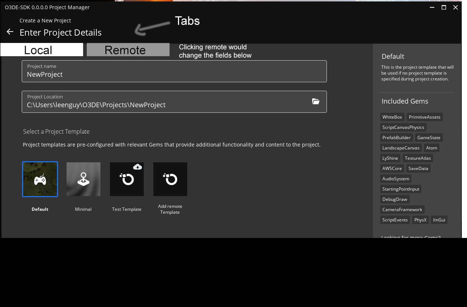The width and height of the screenshot is (467, 307).
Task: Select the Default template gamepad thumbnail
Action: pos(40,179)
